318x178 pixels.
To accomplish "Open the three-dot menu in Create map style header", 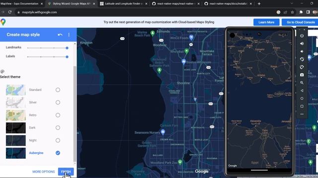I will [x=69, y=35].
